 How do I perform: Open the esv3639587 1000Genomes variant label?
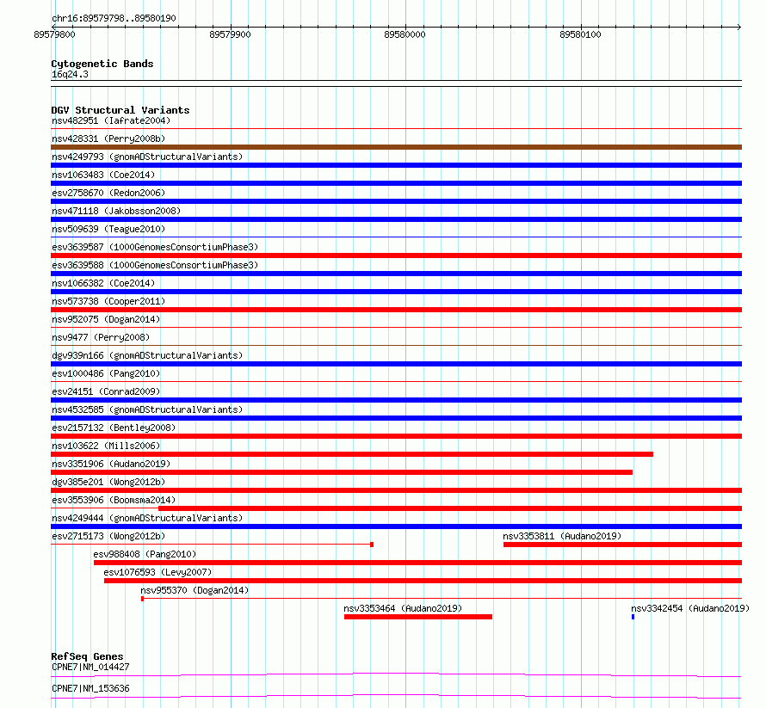155,247
